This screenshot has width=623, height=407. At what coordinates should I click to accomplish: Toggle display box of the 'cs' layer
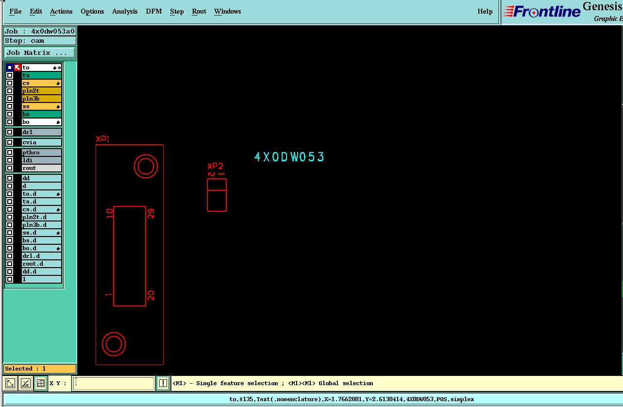tap(10, 83)
